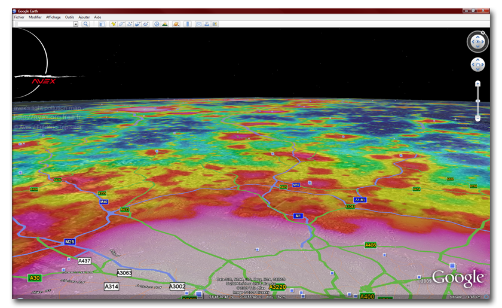Click the Email envelope icon

(x=199, y=24)
